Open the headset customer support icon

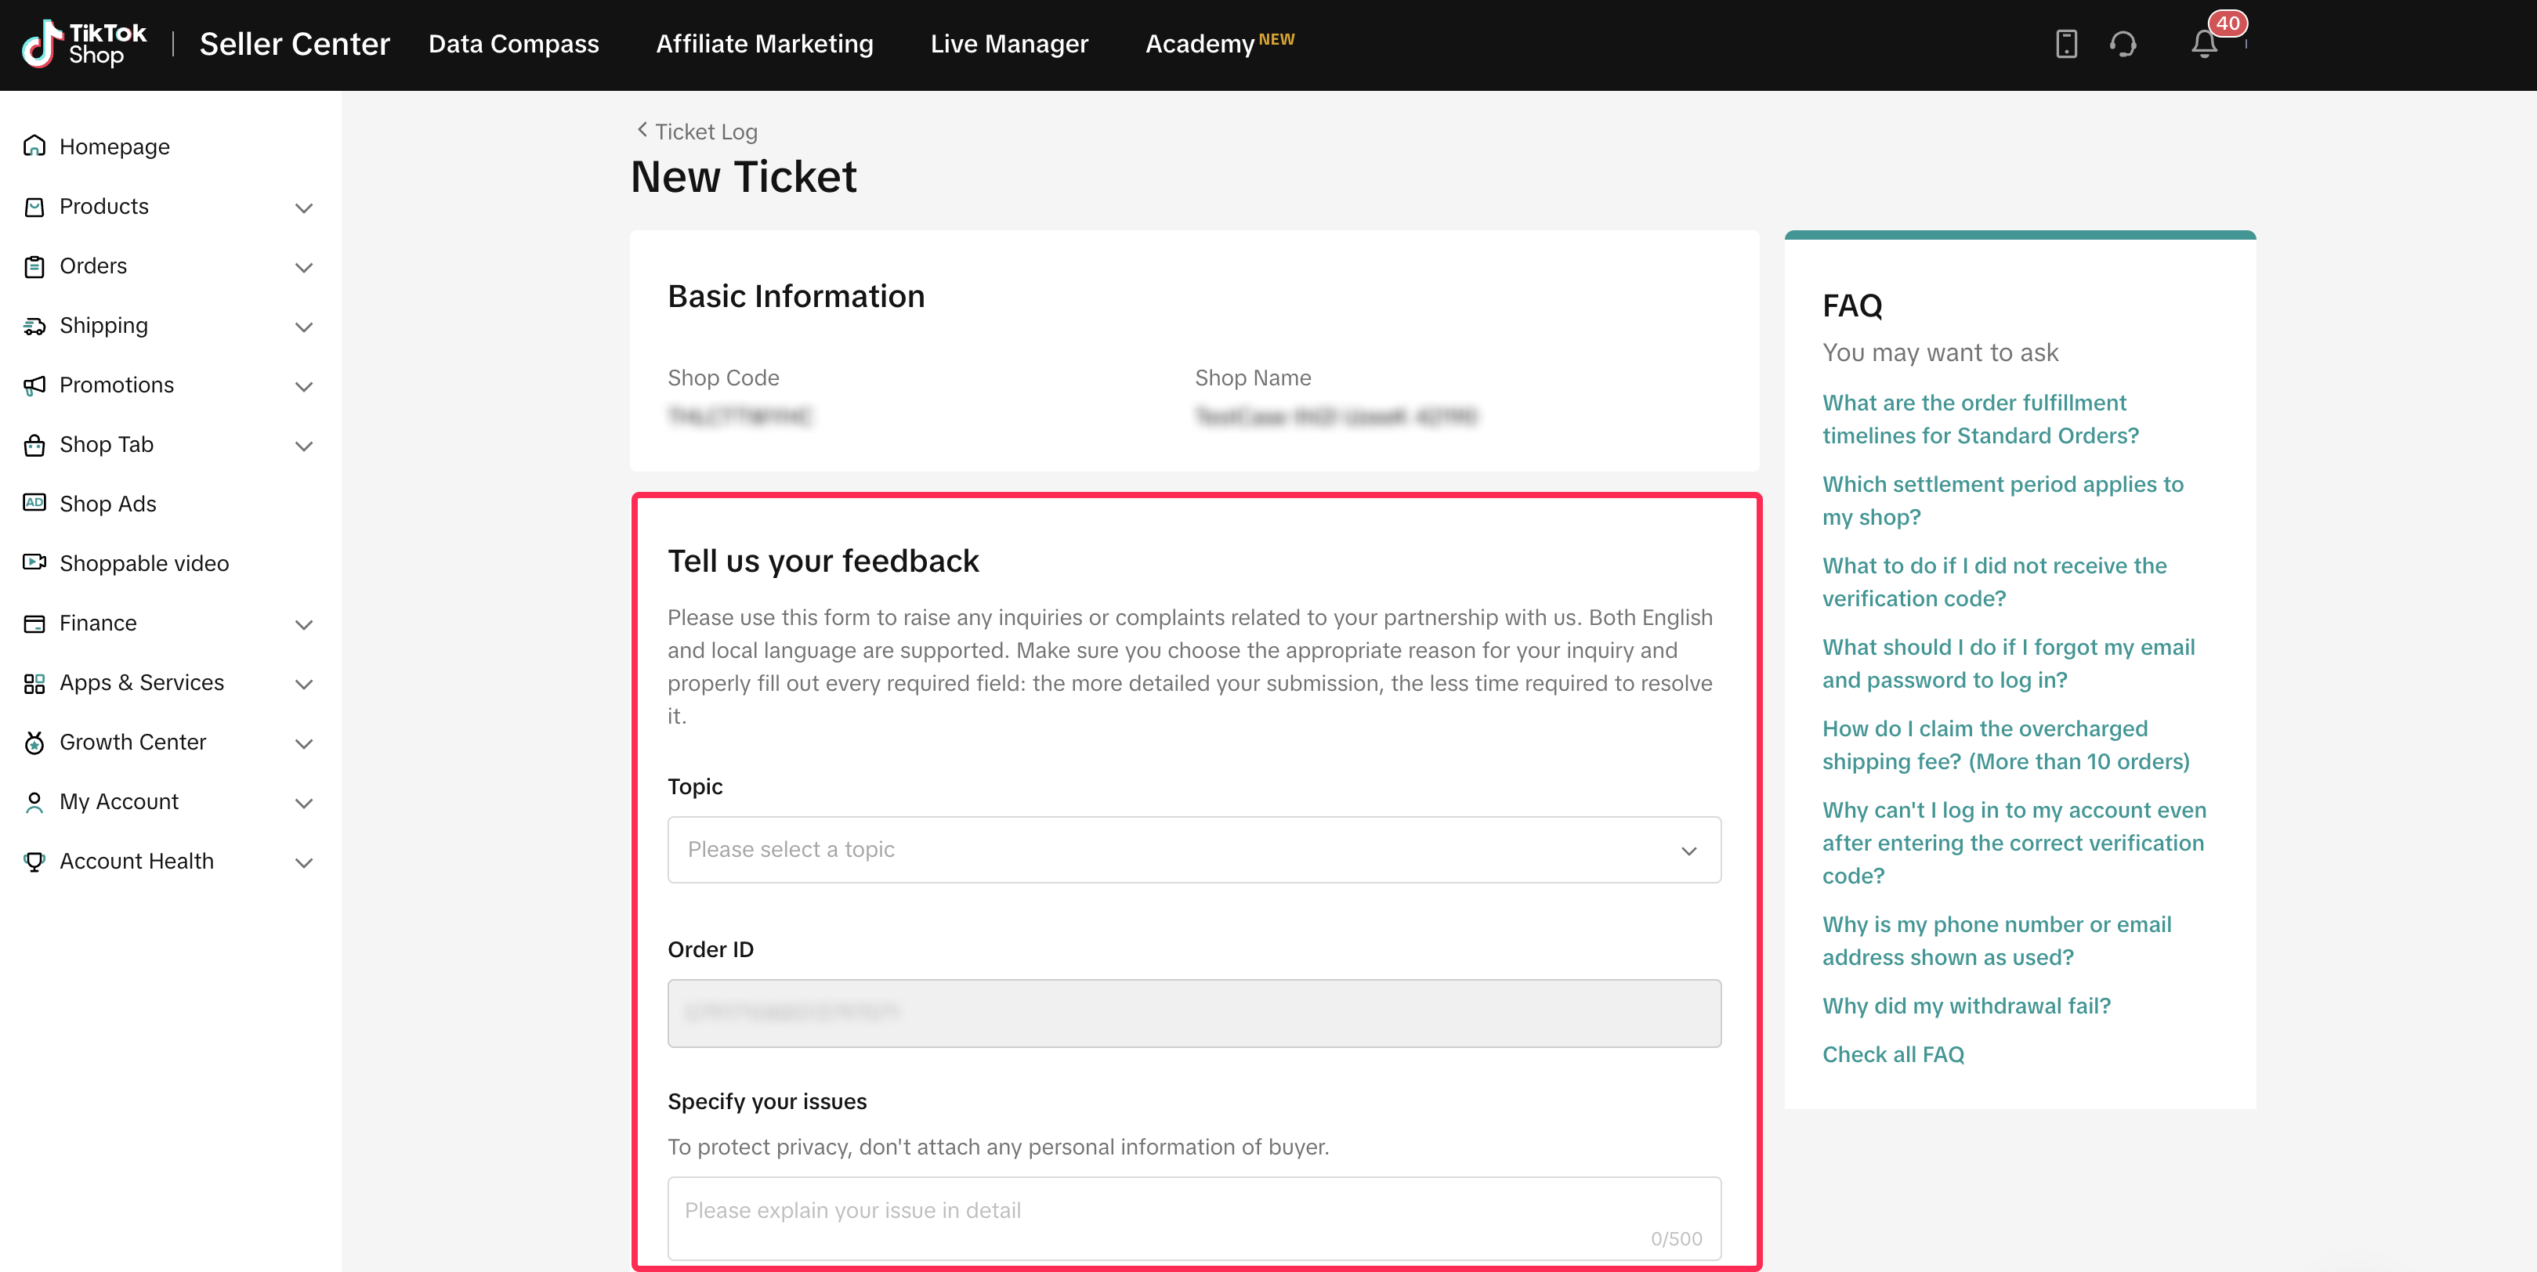(2123, 45)
